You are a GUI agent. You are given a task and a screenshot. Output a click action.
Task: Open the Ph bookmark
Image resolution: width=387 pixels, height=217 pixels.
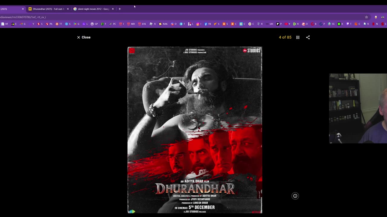pos(49,24)
